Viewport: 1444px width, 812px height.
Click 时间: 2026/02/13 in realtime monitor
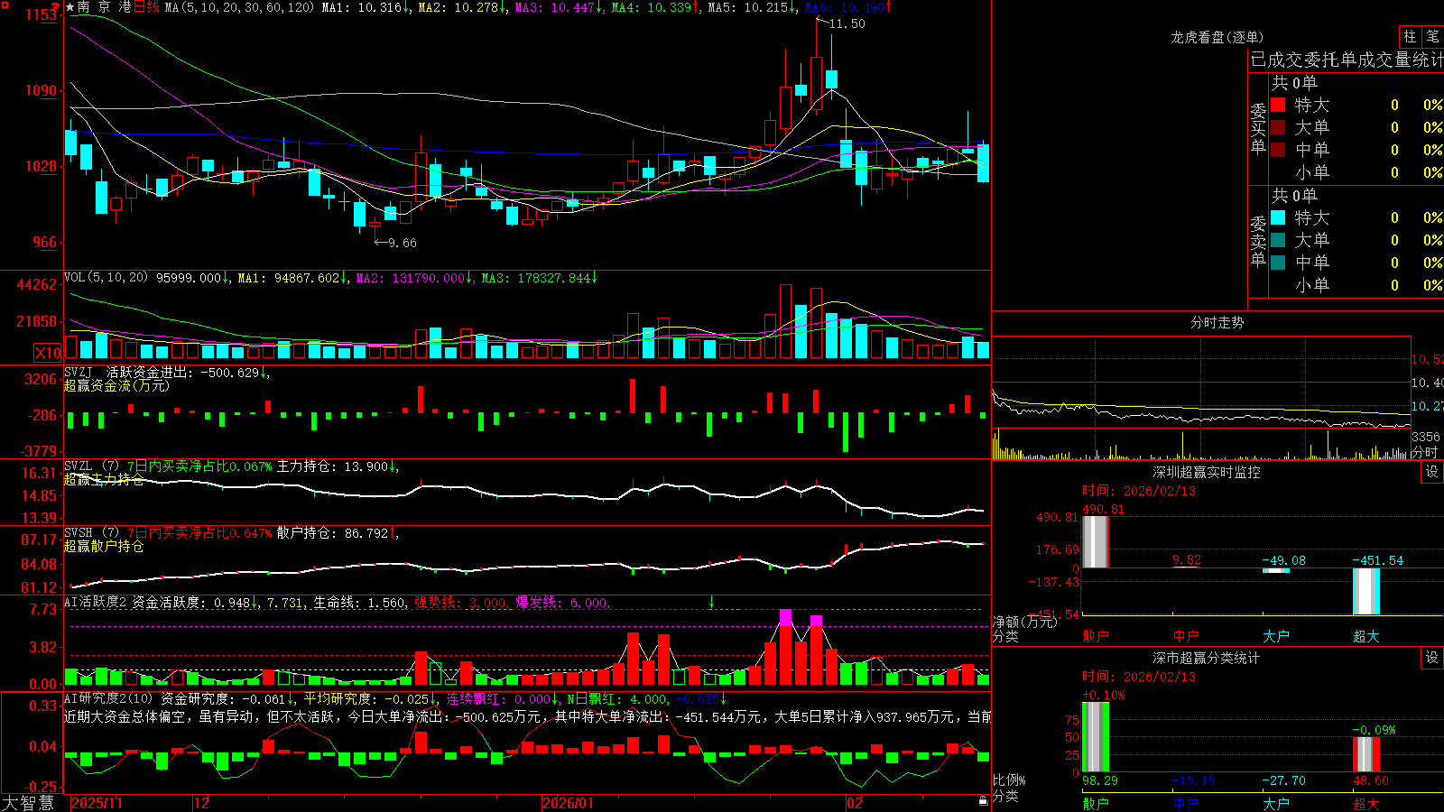click(x=1139, y=491)
